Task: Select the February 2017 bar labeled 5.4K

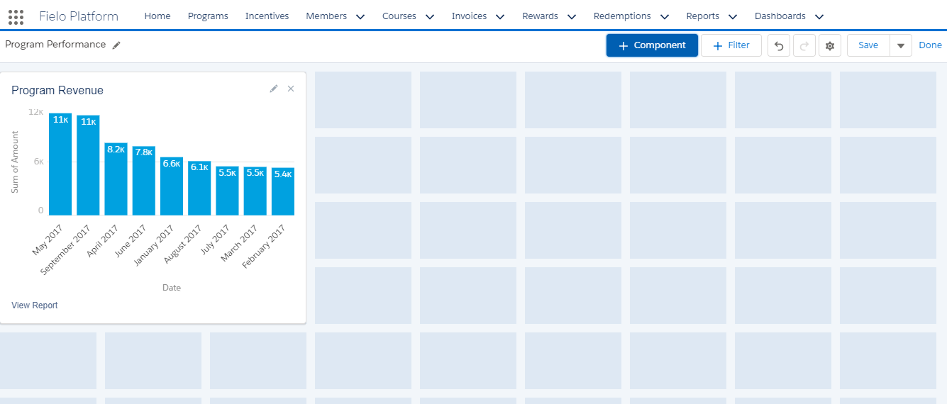Action: pyautogui.click(x=283, y=192)
